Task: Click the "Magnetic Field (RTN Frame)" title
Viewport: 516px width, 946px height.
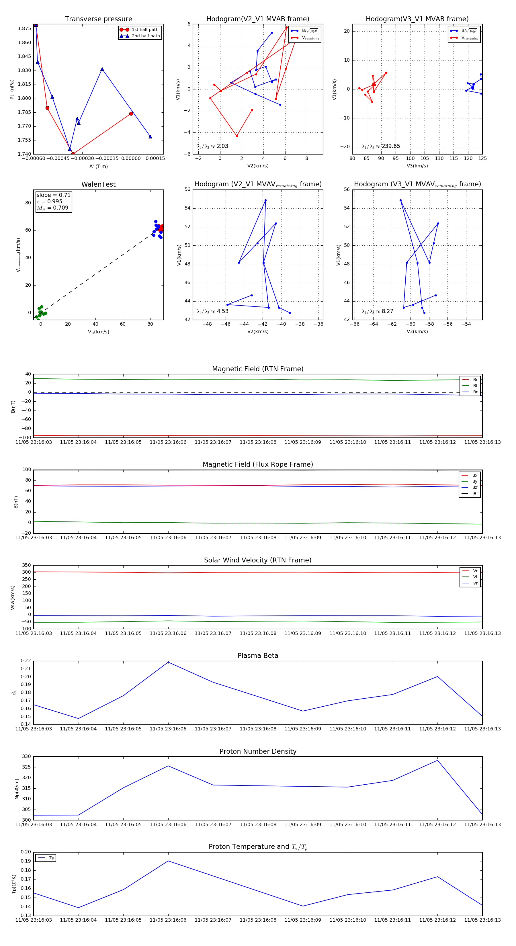Action: point(258,369)
